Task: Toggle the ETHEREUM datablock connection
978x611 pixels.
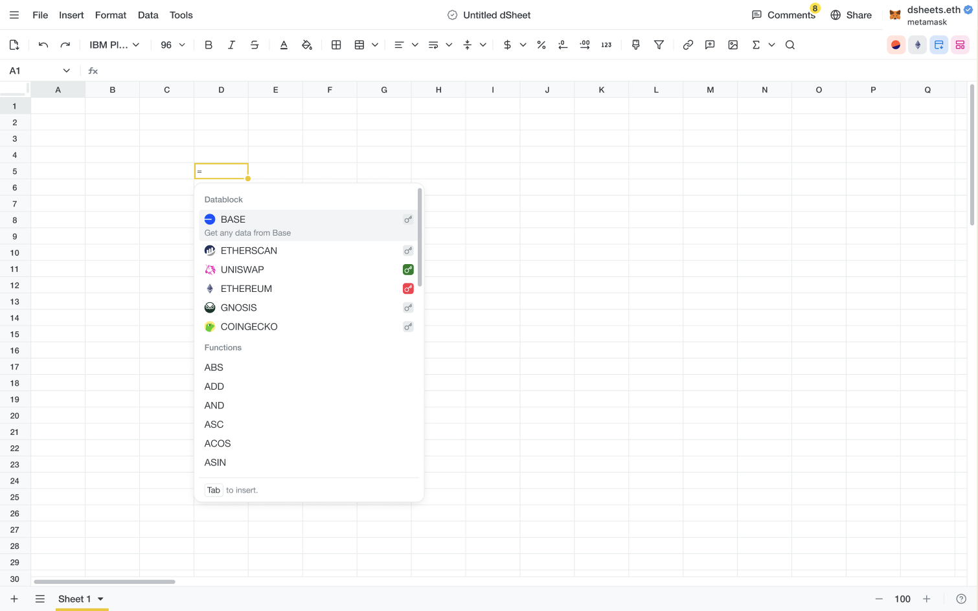Action: pos(408,288)
